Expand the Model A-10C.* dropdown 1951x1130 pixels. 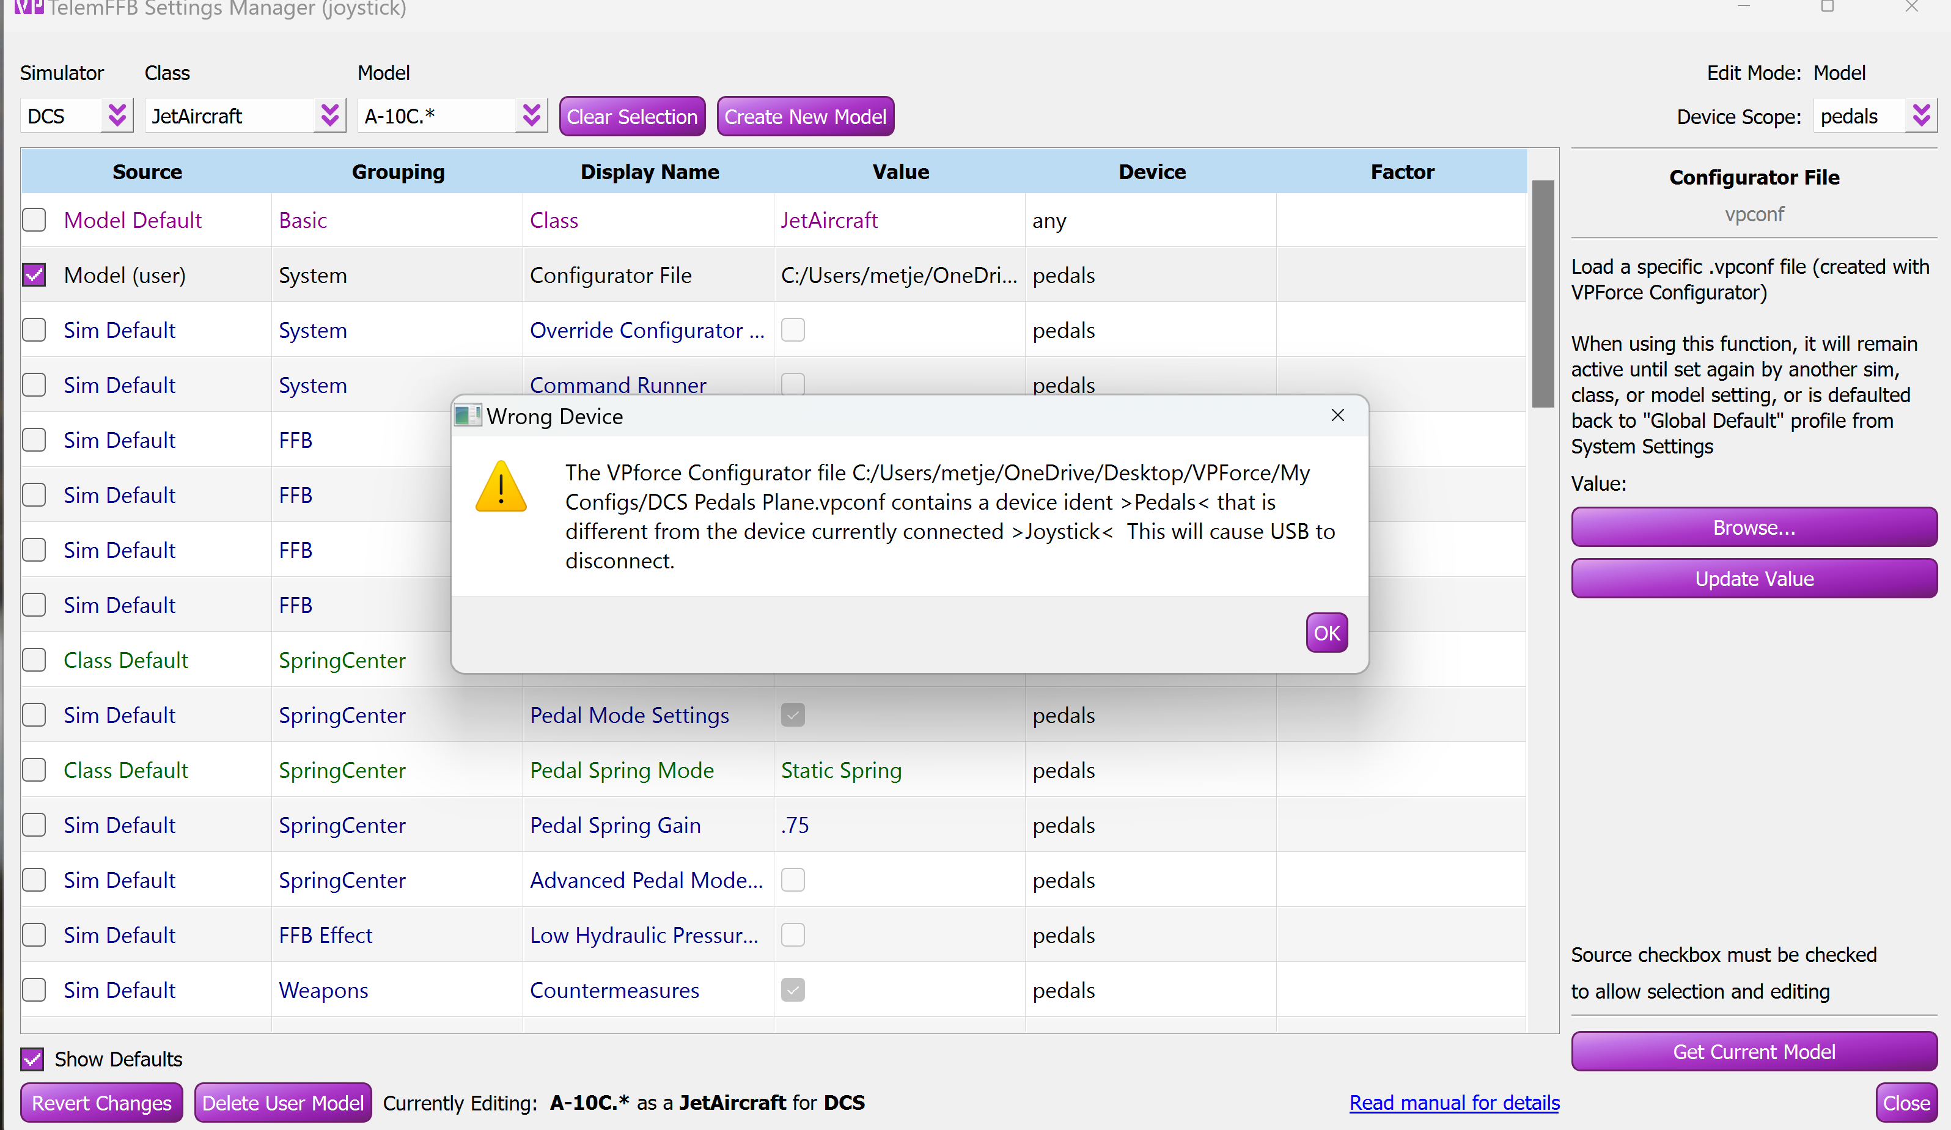point(531,116)
